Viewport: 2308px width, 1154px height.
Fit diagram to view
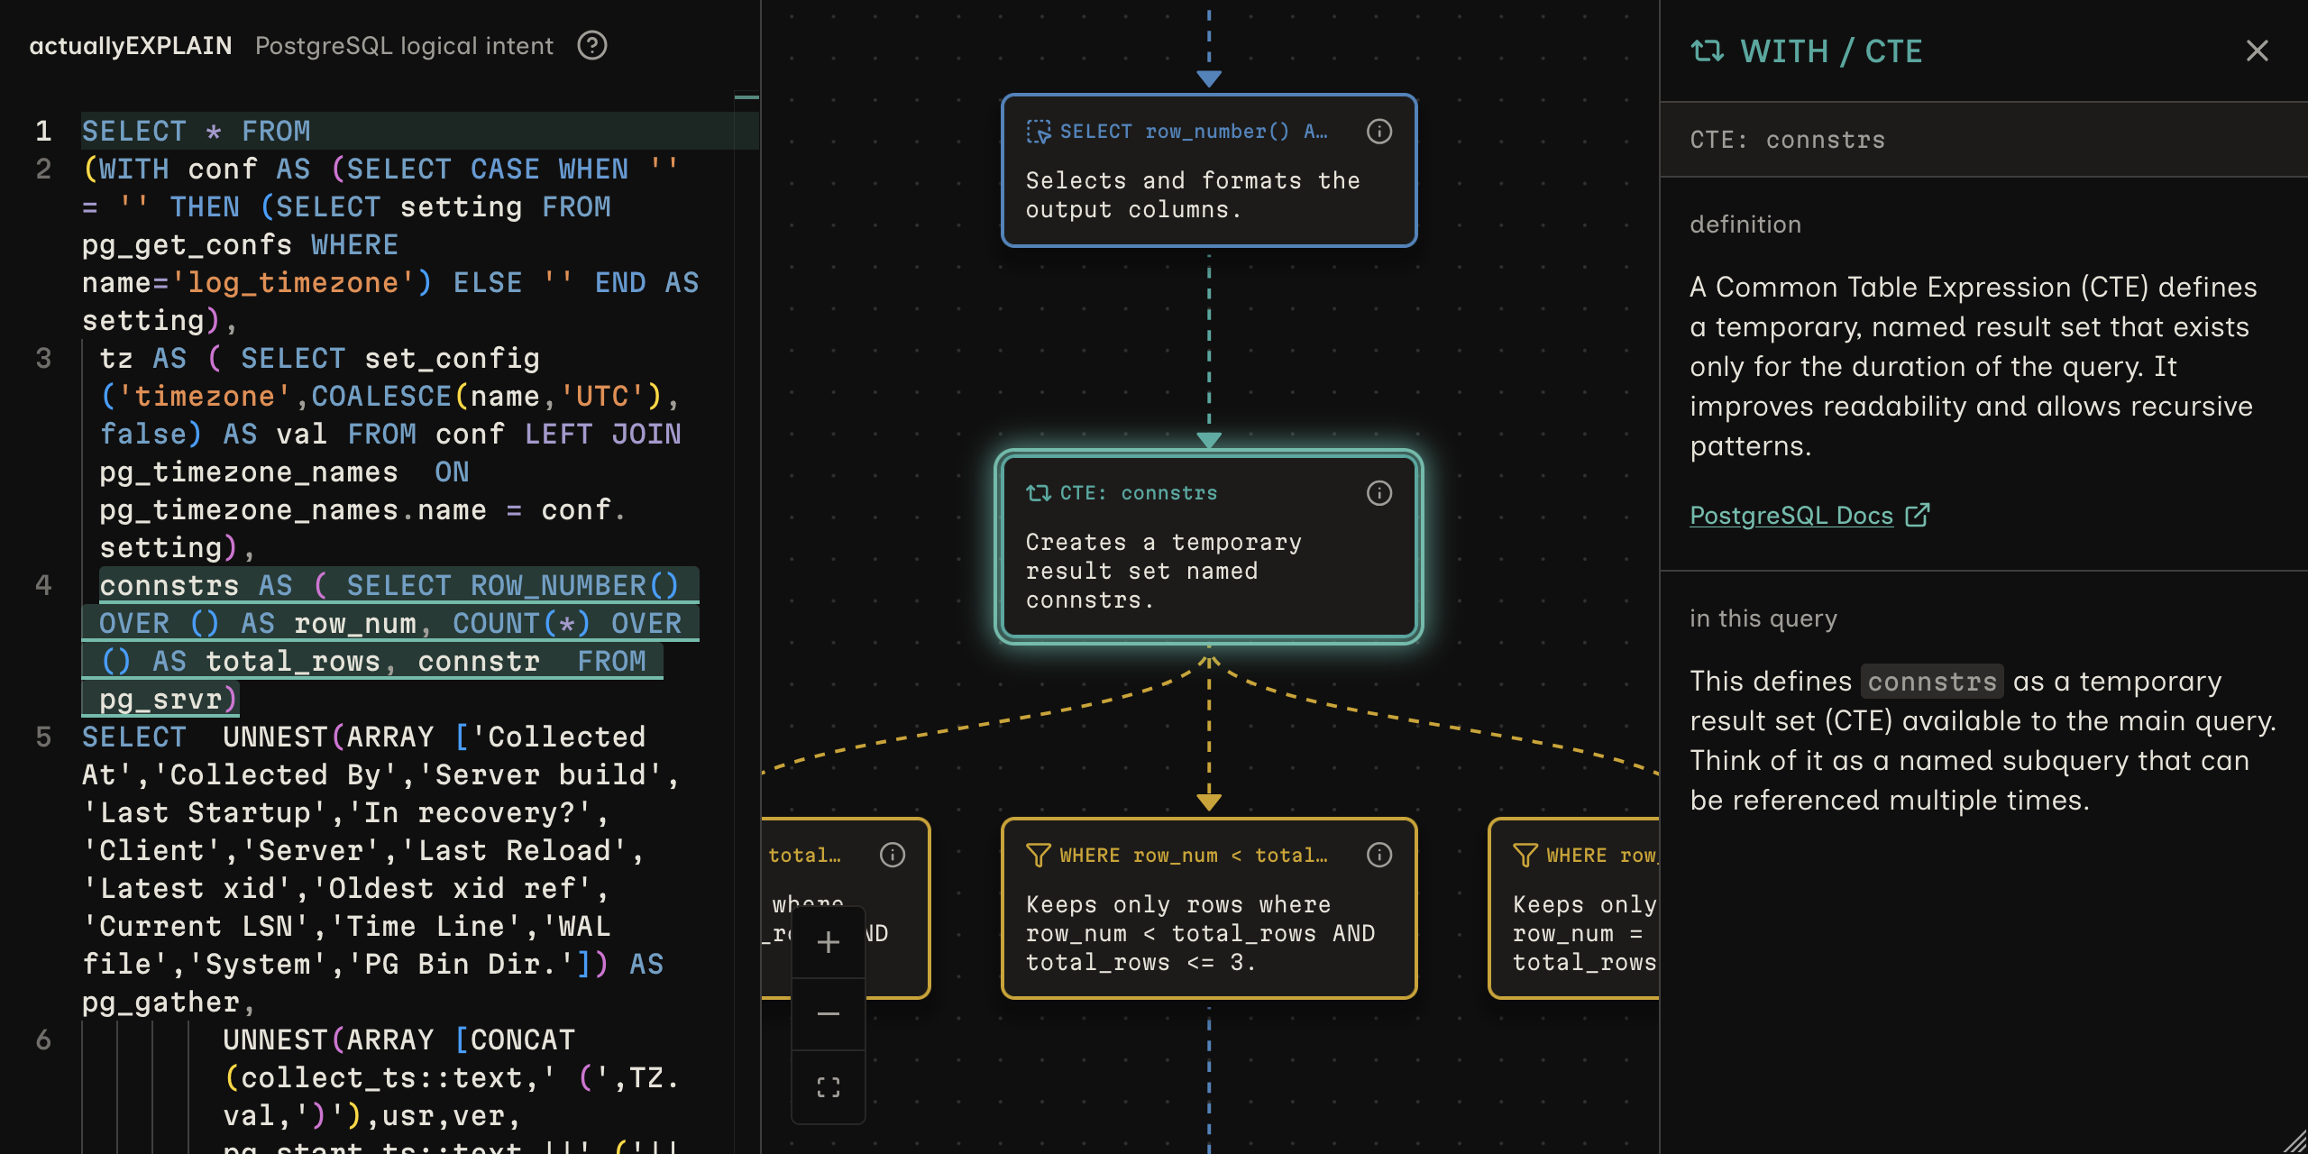click(x=829, y=1087)
